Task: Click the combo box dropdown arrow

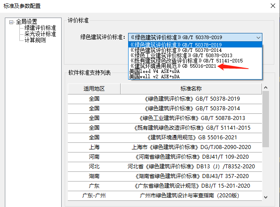Action: pos(258,38)
